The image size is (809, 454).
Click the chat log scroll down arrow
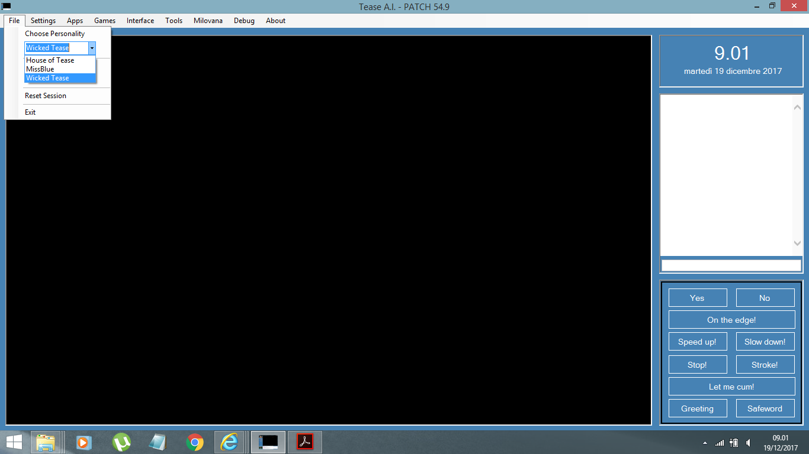click(797, 243)
